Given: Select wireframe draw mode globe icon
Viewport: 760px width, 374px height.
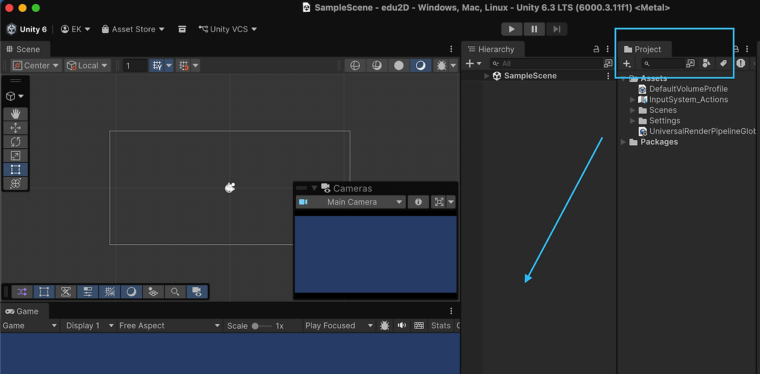Looking at the screenshot, I should tap(355, 66).
